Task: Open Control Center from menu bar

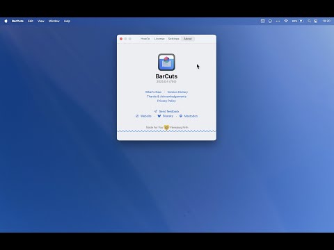Action: [x=316, y=21]
